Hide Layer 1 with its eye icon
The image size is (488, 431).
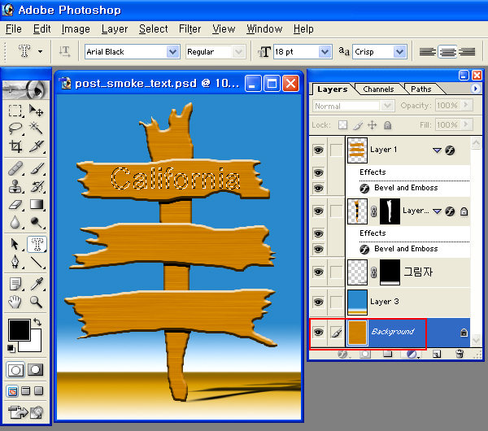click(318, 150)
